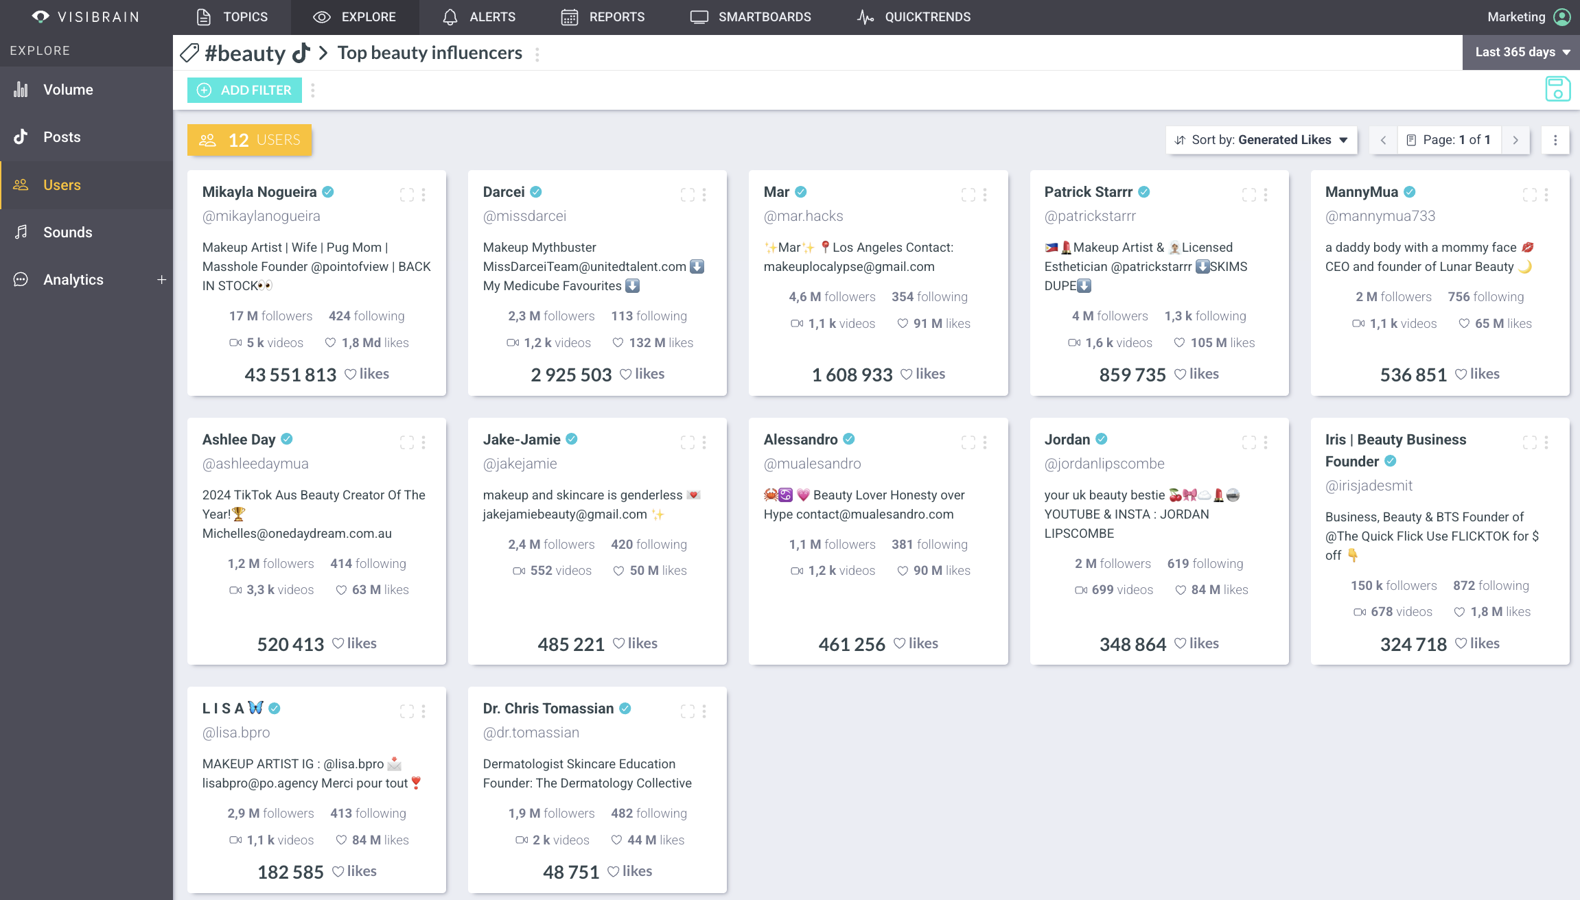Open the Sort by Generated Likes dropdown
The width and height of the screenshot is (1580, 900).
pyautogui.click(x=1262, y=139)
